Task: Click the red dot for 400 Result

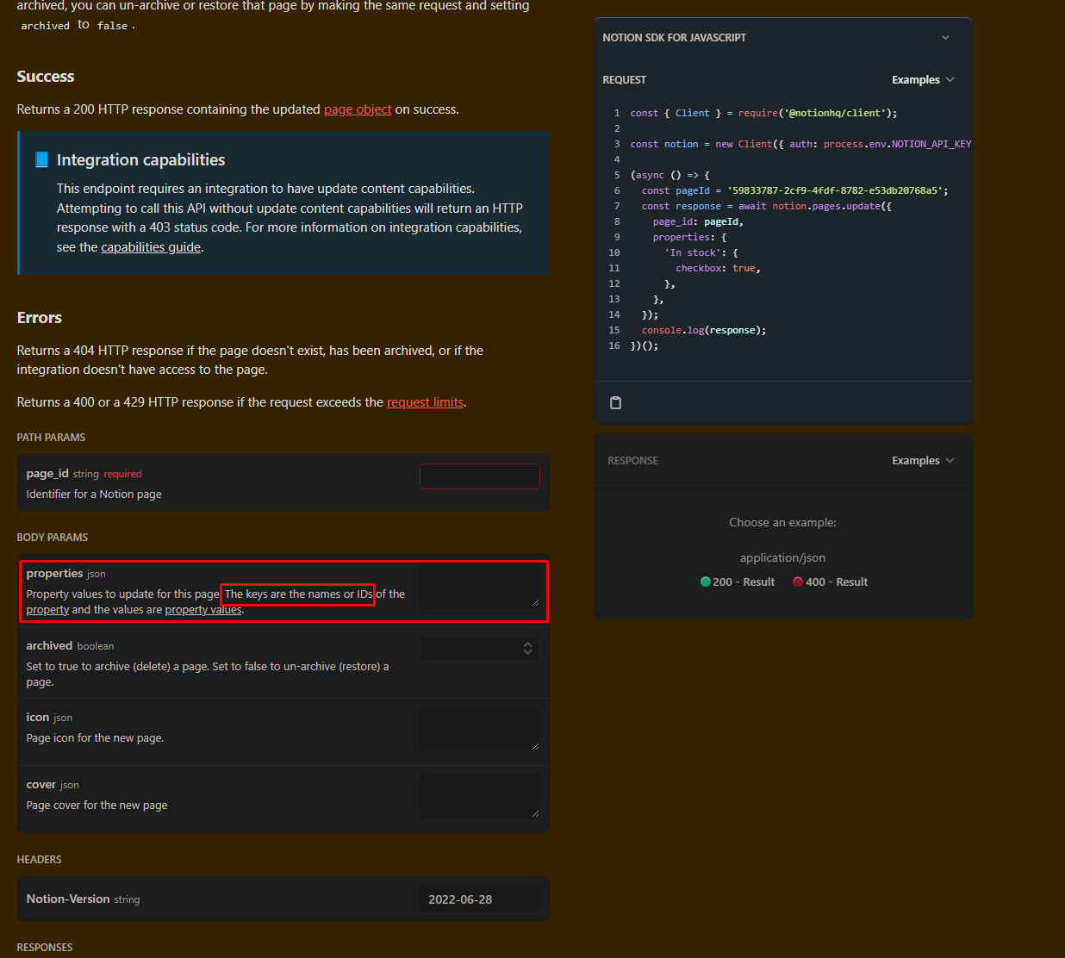Action: [798, 582]
